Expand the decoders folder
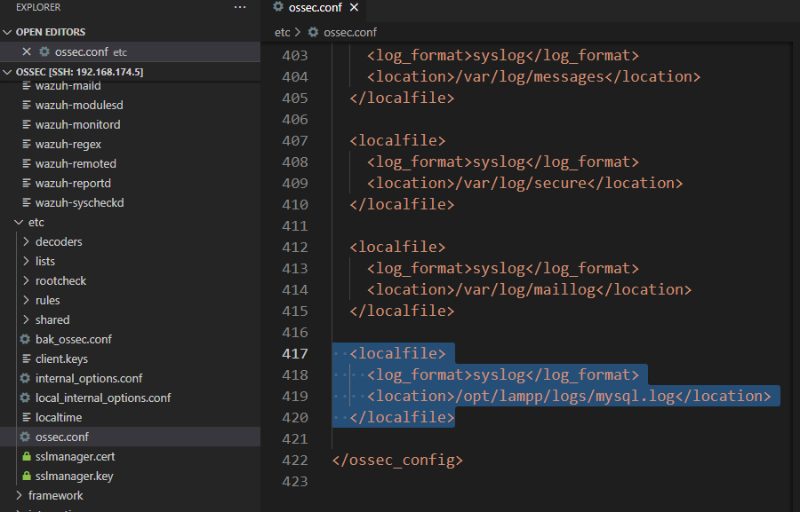 27,241
